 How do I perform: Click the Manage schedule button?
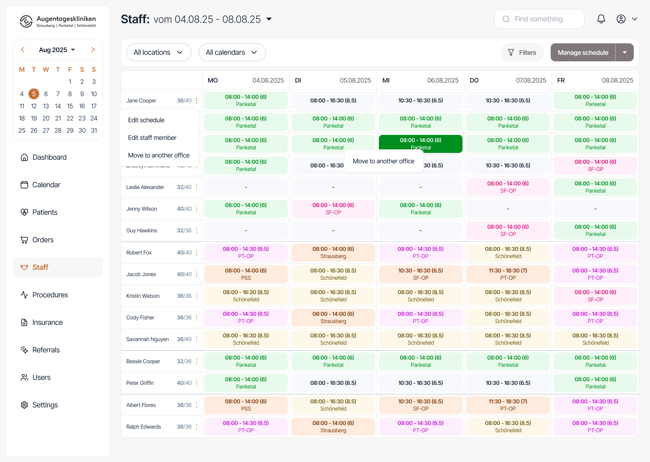(583, 52)
